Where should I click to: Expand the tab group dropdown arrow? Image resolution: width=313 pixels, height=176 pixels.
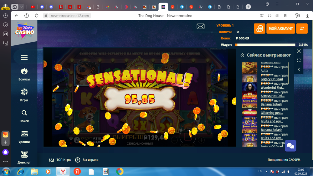coord(22,7)
